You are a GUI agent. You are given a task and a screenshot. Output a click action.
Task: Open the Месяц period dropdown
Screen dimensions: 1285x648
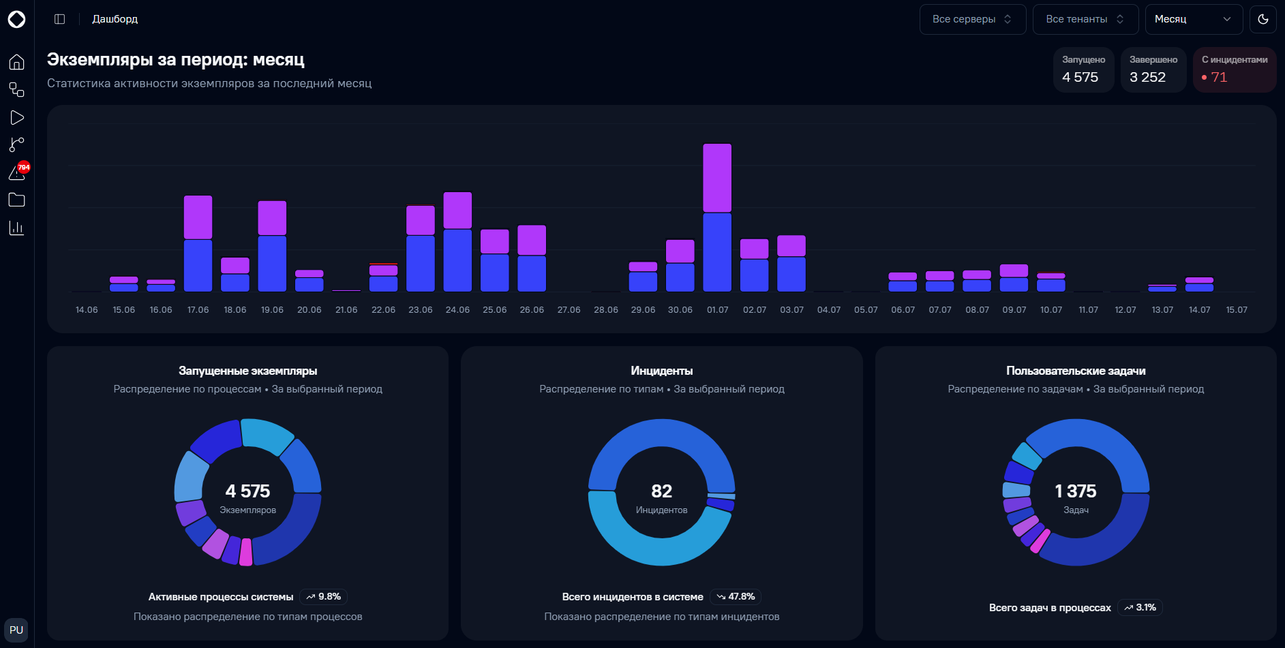(1194, 19)
